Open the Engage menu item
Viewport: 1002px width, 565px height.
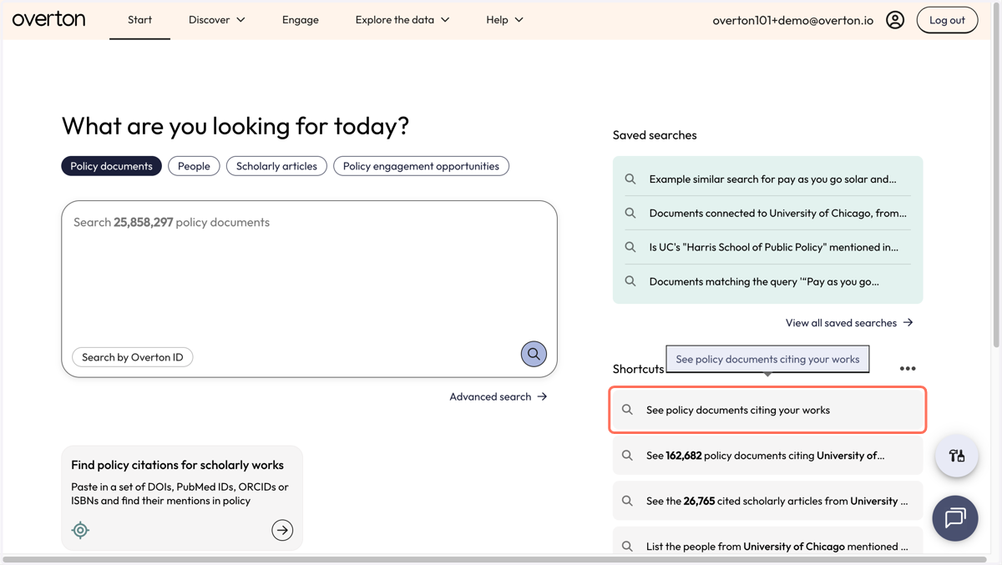click(301, 20)
